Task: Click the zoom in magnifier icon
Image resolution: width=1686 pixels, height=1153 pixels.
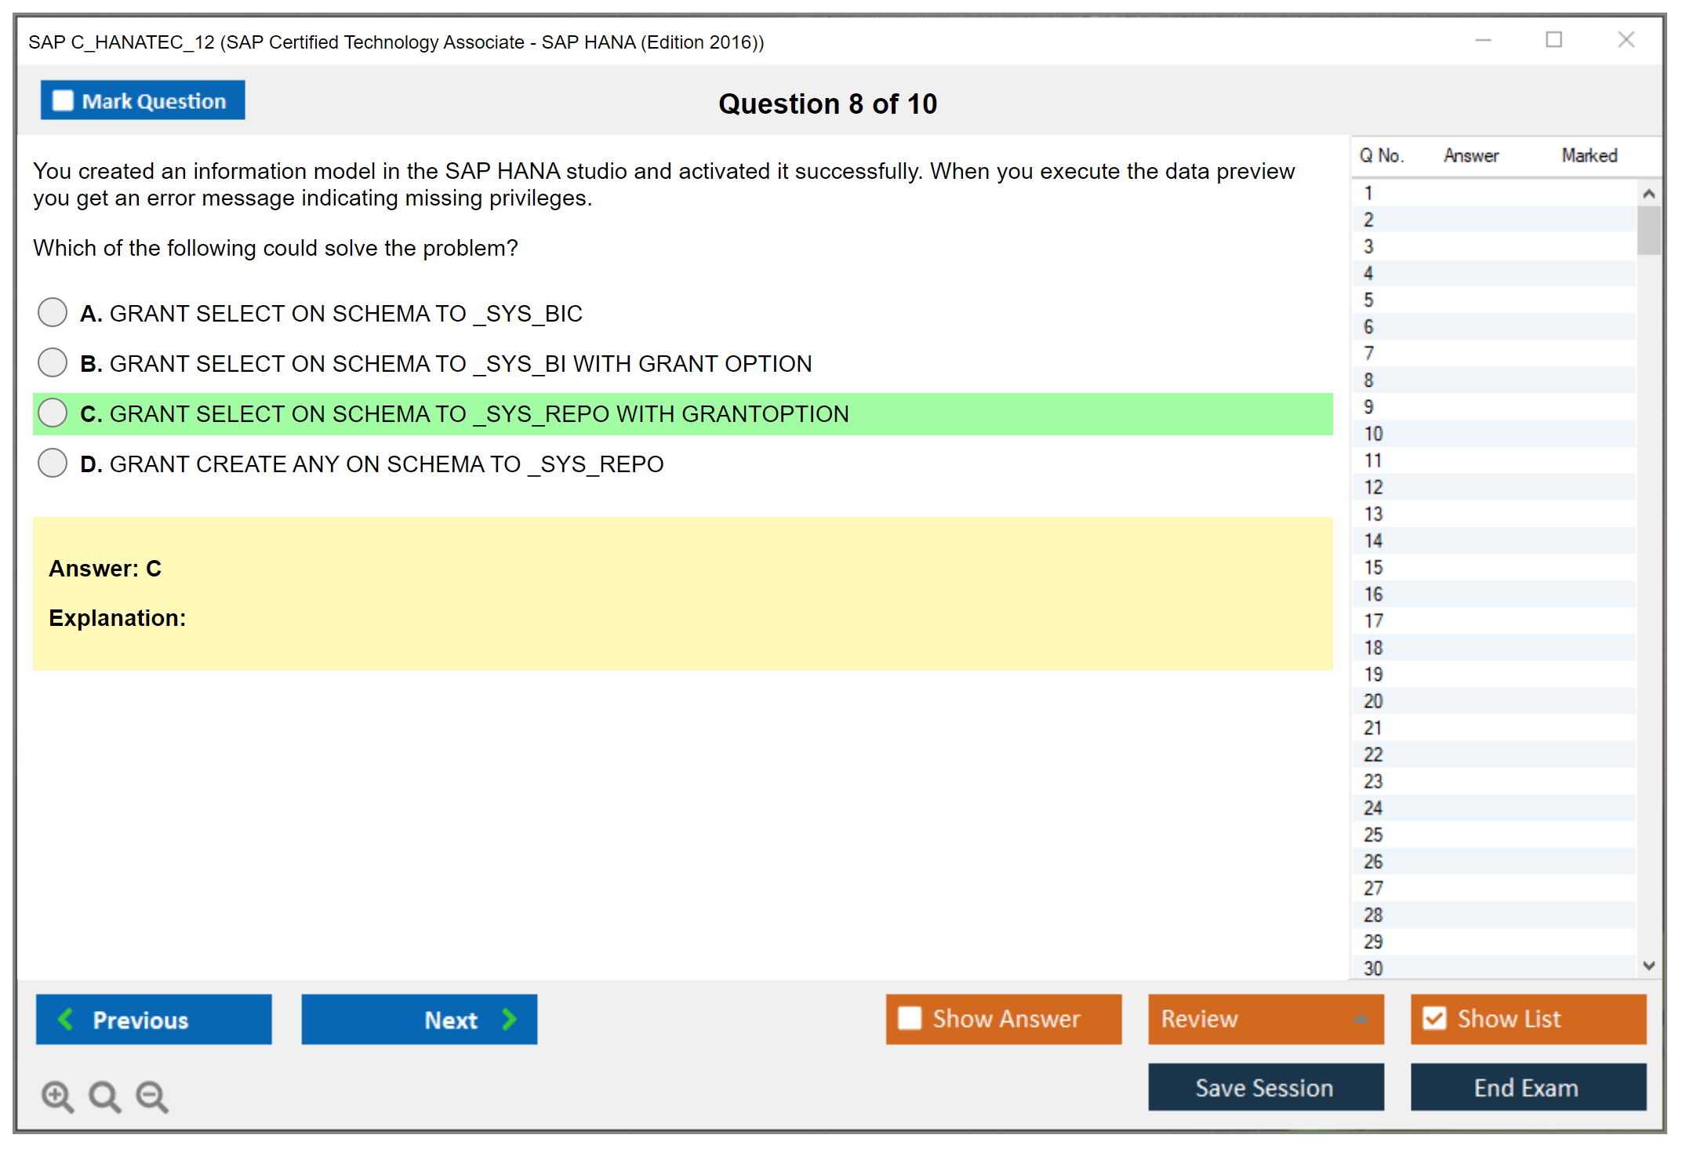Action: [x=57, y=1096]
